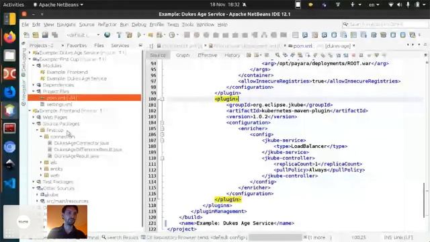The image size is (430, 242).
Task: Click the running task progress bar
Action: (275, 237)
